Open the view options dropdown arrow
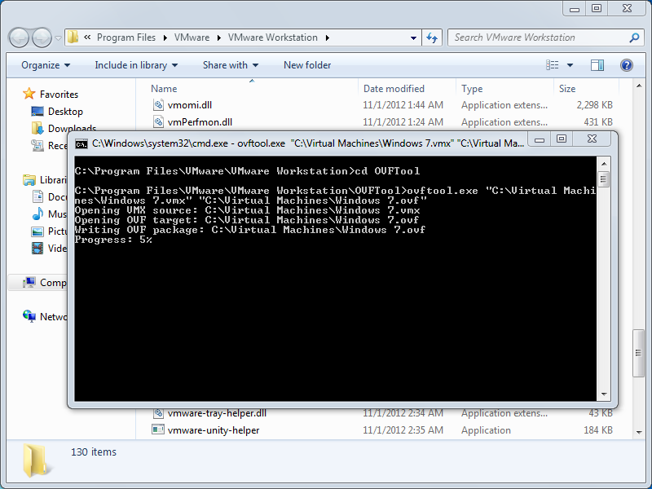This screenshot has height=489, width=652. 570,65
